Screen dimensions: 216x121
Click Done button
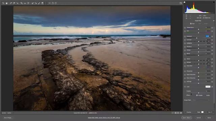209,118
